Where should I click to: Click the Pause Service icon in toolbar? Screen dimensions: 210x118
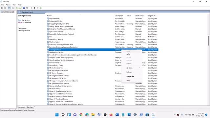click(38, 8)
